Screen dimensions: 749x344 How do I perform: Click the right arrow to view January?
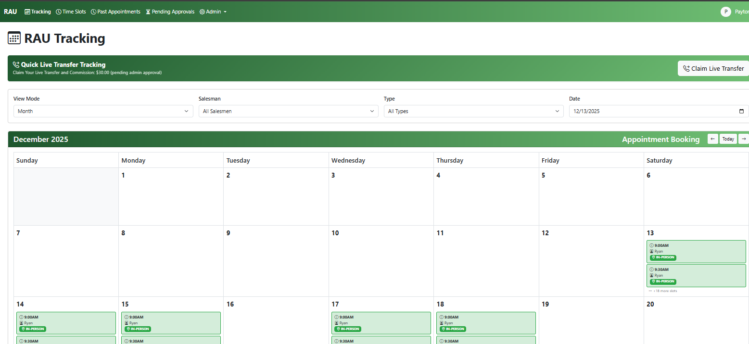pos(743,139)
